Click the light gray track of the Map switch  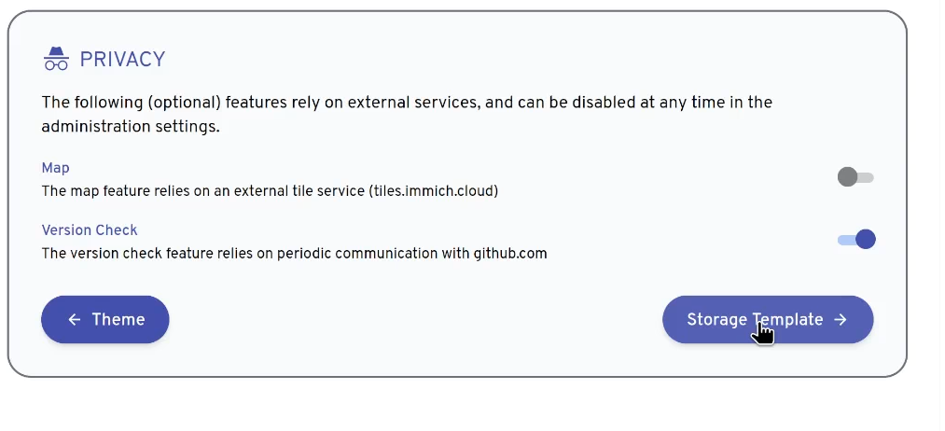coord(866,178)
